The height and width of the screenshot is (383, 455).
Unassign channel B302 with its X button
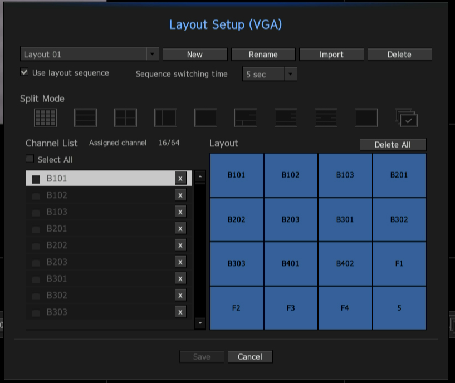coord(180,296)
